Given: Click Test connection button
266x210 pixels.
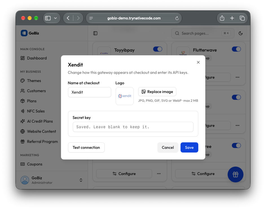Looking at the screenshot, I should 86,147.
